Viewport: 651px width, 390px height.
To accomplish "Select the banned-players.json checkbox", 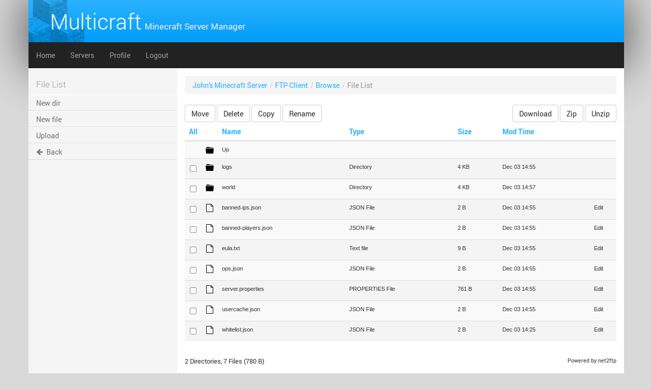I will point(193,229).
